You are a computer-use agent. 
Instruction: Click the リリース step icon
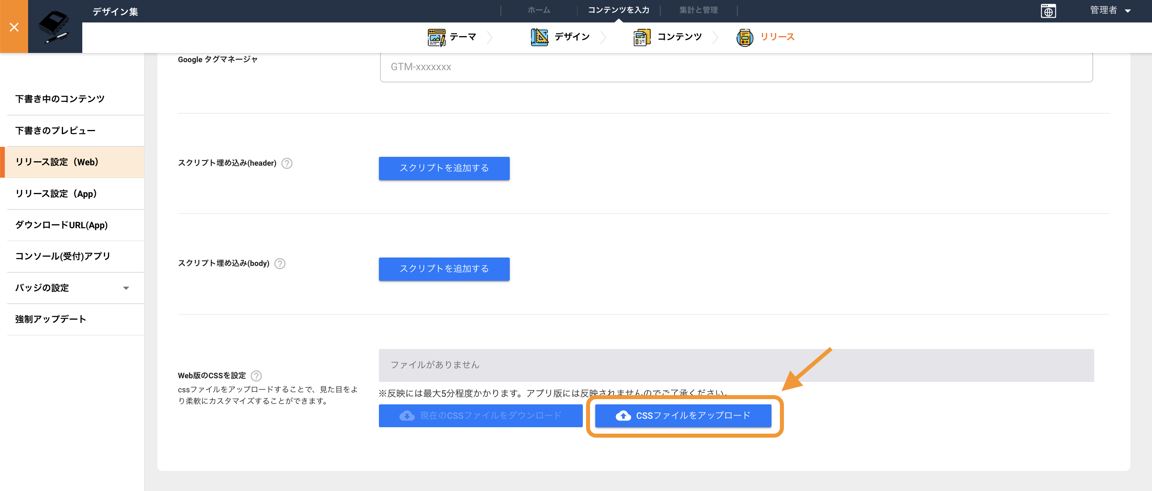coord(745,37)
